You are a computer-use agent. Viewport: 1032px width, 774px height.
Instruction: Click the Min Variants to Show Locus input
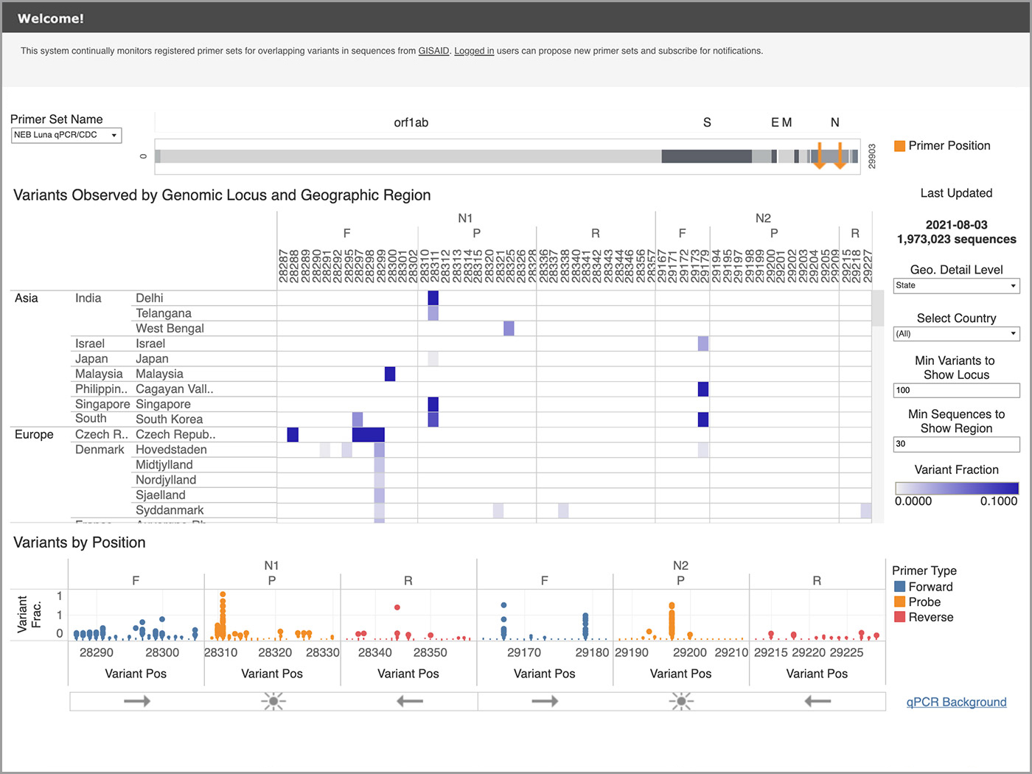point(956,390)
